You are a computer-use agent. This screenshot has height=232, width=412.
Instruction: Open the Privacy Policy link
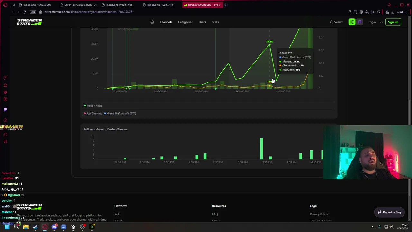319,214
